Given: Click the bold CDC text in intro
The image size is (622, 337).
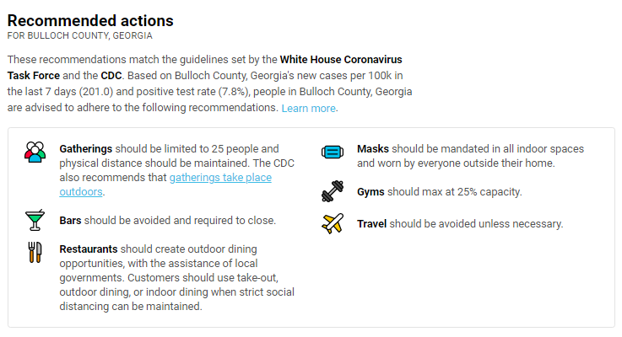Looking at the screenshot, I should click(111, 76).
